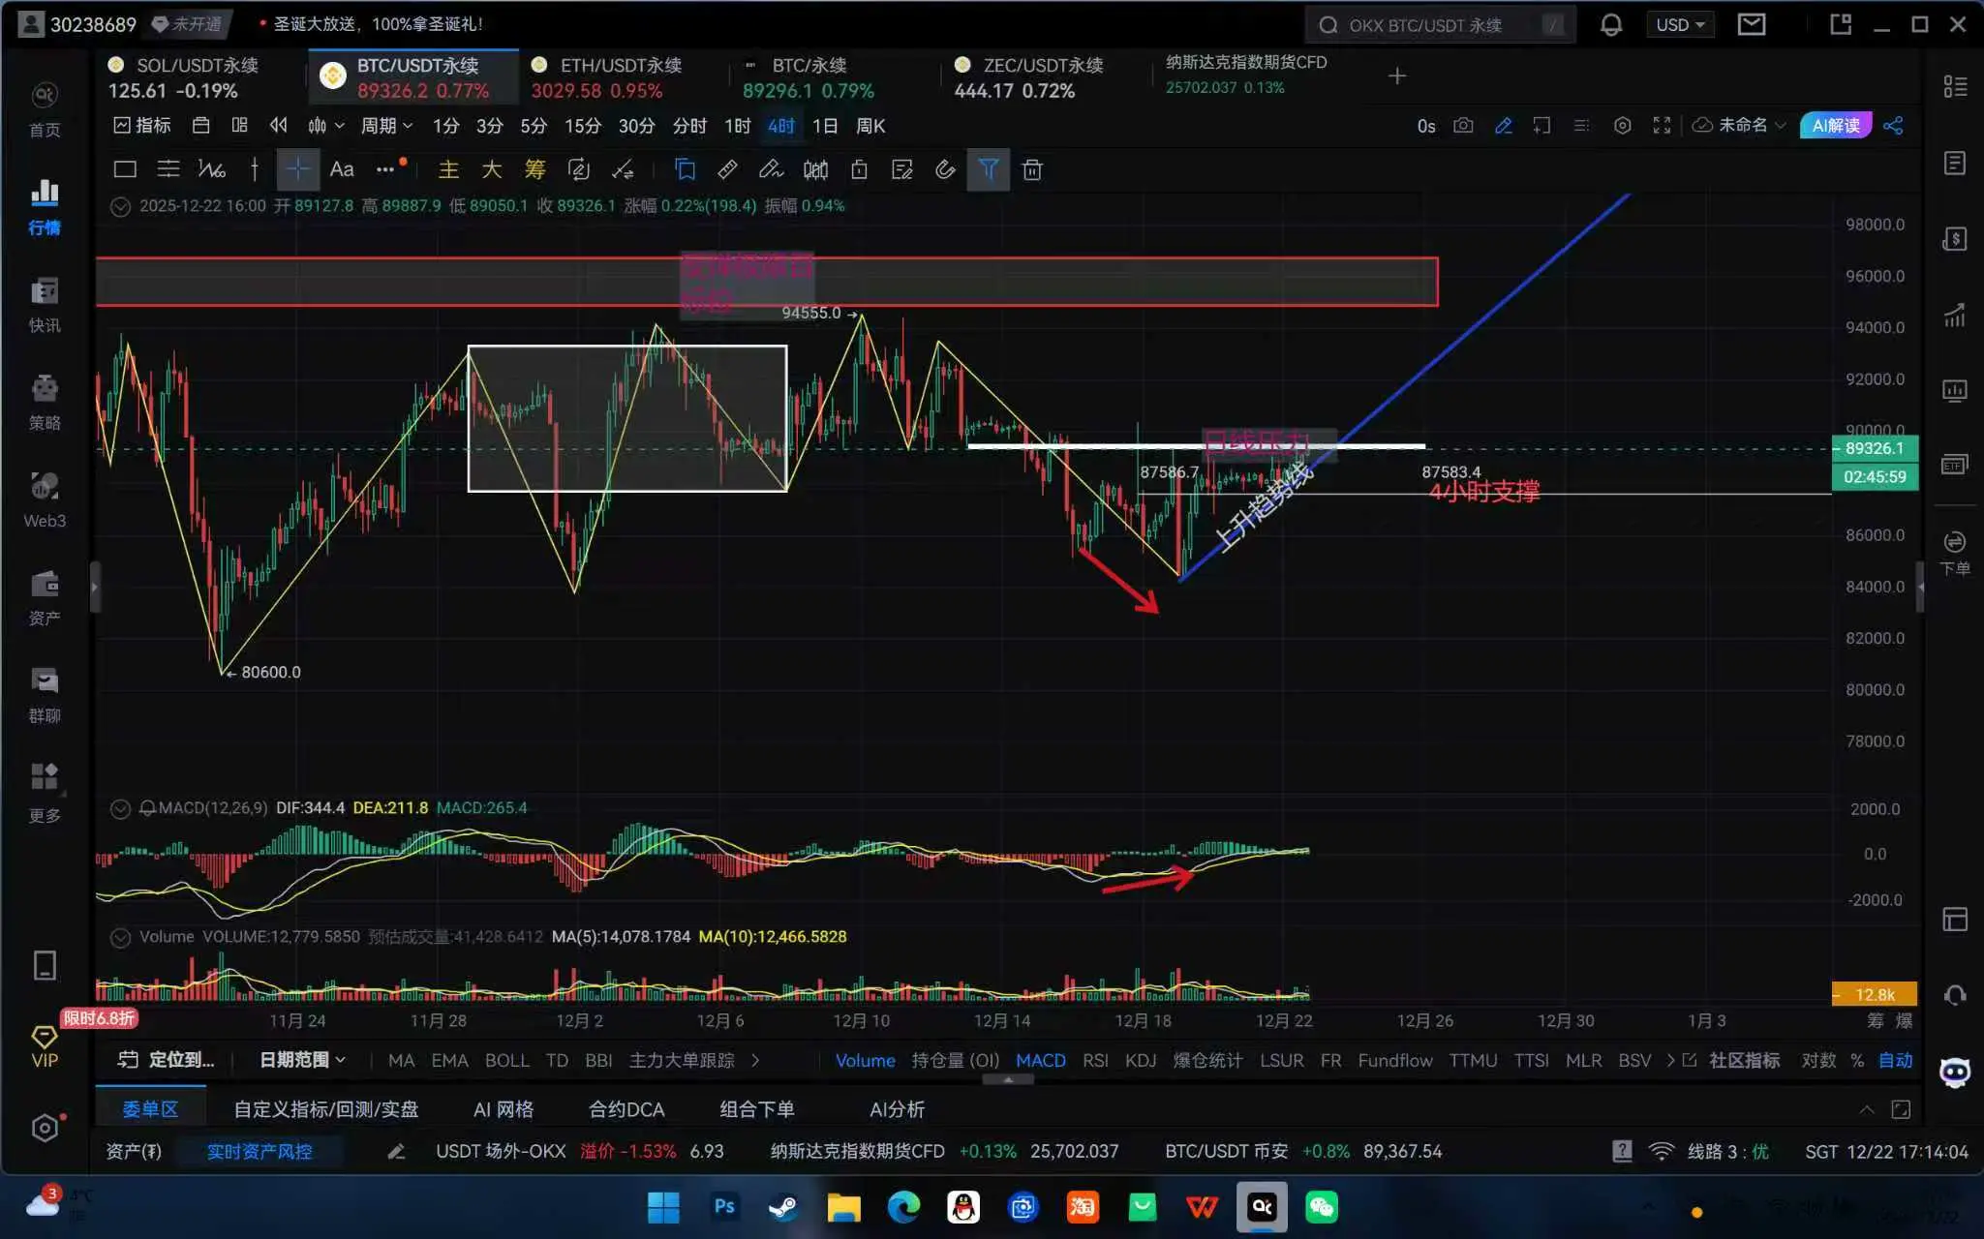Screen dimensions: 1984x1239
Task: Click the chart screenshot camera icon
Action: pyautogui.click(x=1463, y=126)
